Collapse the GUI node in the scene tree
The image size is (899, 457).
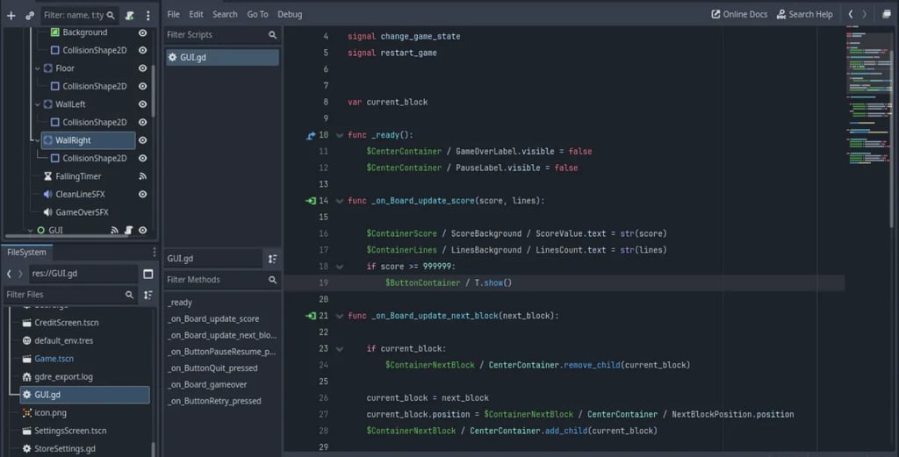coord(31,230)
